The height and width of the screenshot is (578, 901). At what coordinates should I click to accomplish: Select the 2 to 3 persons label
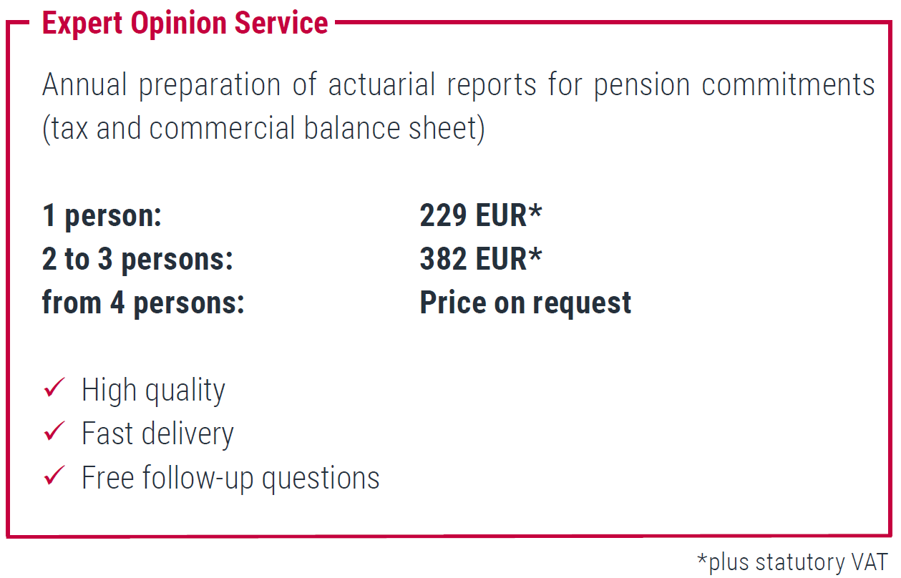pos(137,259)
